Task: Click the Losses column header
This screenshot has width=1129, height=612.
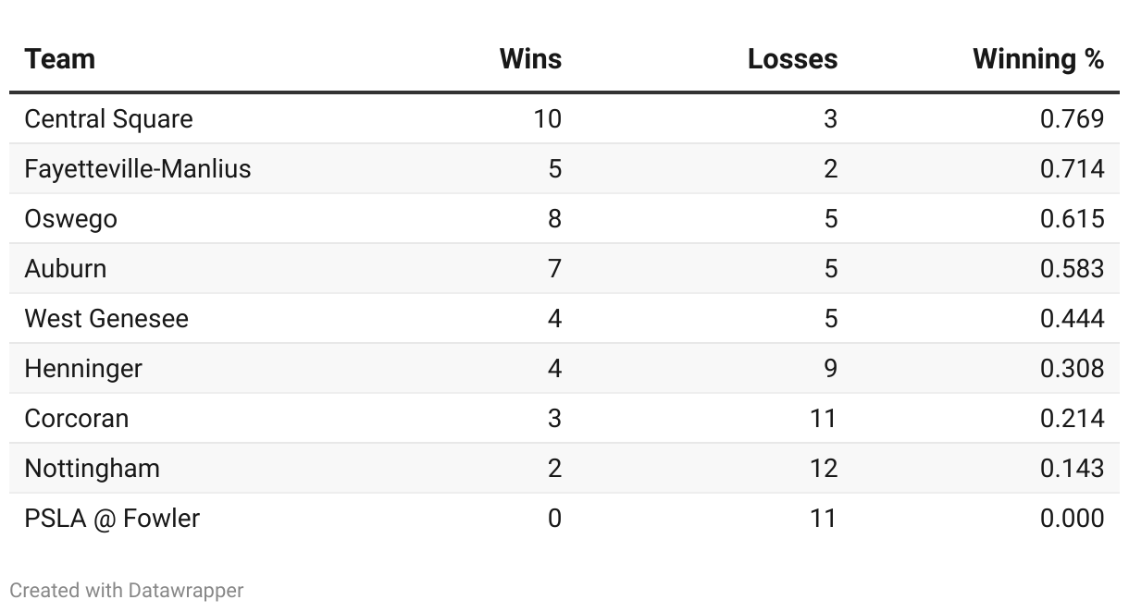Action: [x=792, y=59]
